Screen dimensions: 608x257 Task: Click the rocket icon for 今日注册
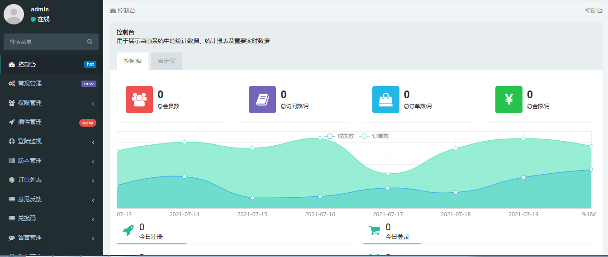point(128,230)
